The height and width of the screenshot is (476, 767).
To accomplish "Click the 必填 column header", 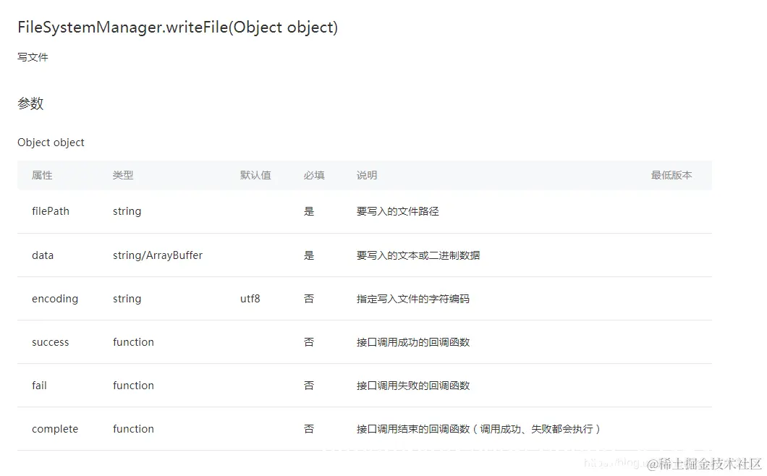I will pos(313,175).
